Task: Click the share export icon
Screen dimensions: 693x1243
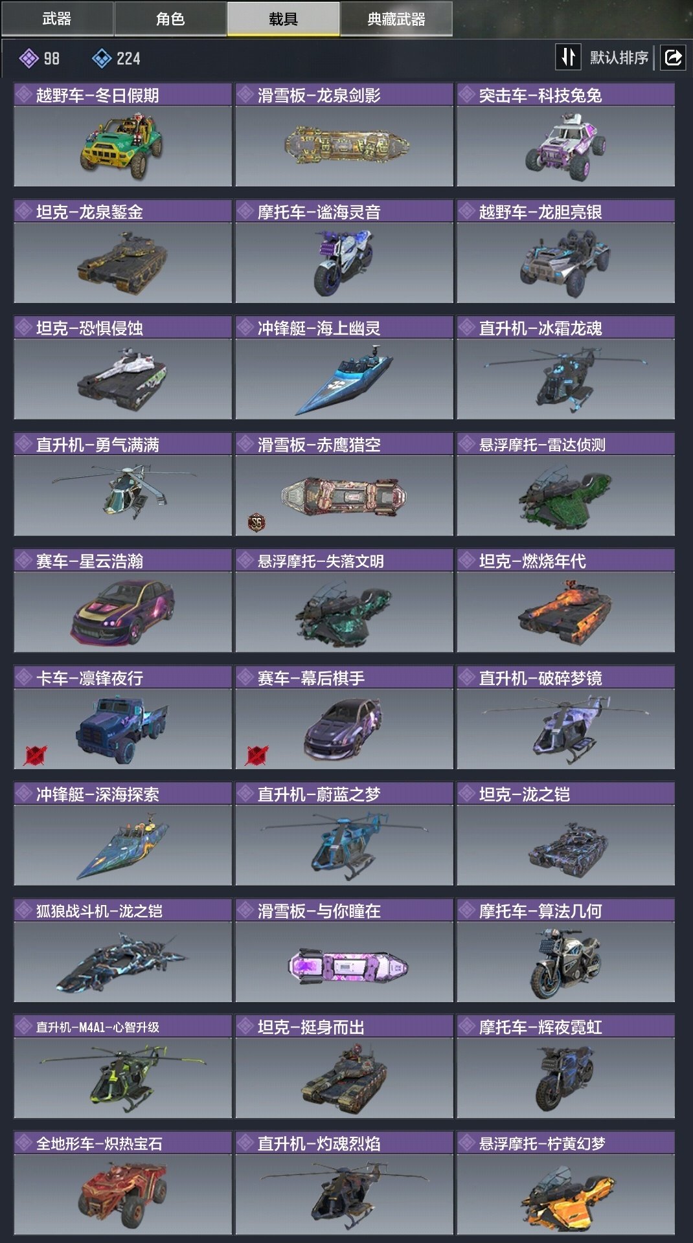Action: pyautogui.click(x=673, y=58)
